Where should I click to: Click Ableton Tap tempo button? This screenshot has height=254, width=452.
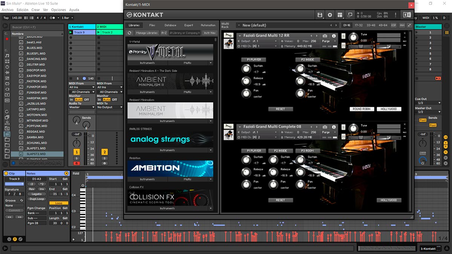[x=6, y=18]
